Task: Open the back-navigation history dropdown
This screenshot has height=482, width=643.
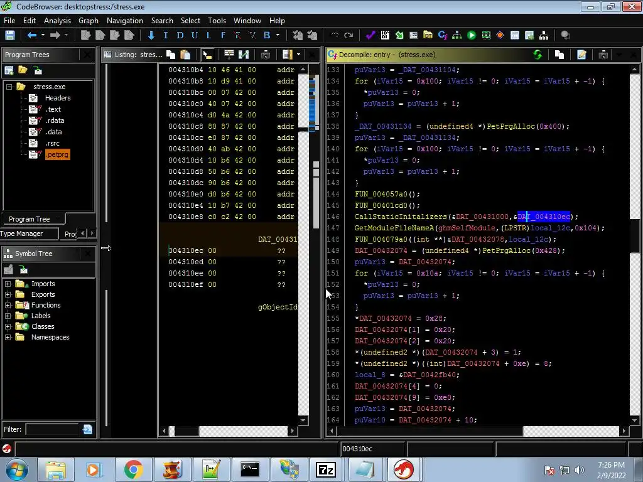Action: coord(43,35)
